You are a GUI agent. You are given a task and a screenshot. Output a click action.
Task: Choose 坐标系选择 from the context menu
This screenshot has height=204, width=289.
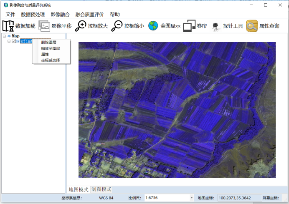click(x=50, y=60)
